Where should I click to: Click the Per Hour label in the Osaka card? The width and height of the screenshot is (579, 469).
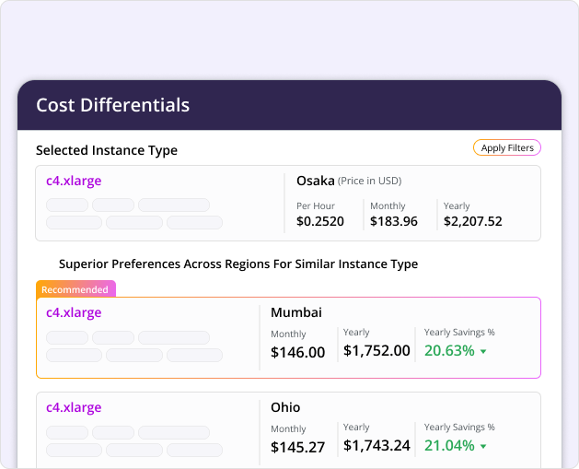point(316,205)
